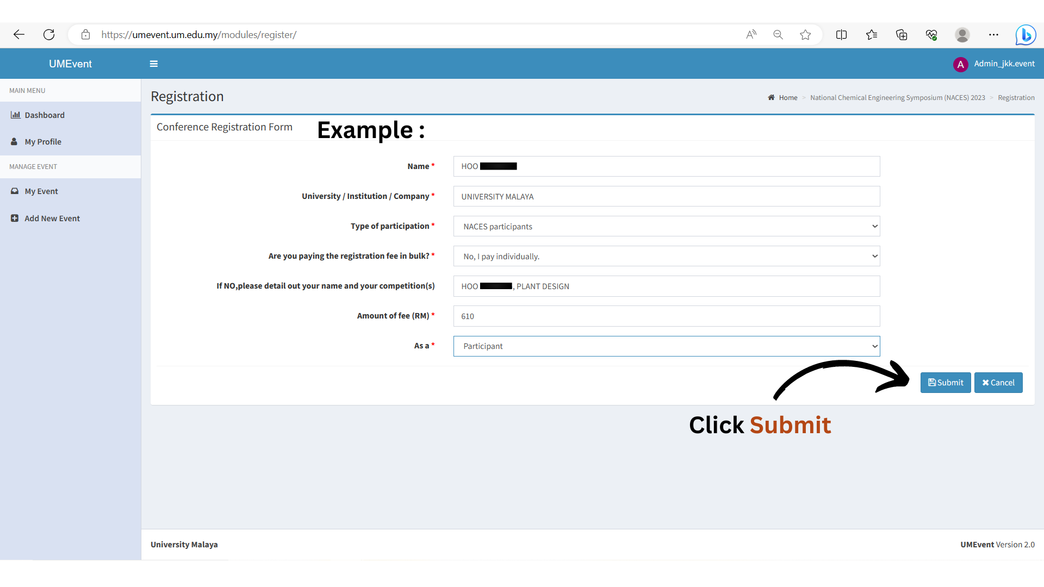
Task: Go to Add New Event
Action: (x=52, y=218)
